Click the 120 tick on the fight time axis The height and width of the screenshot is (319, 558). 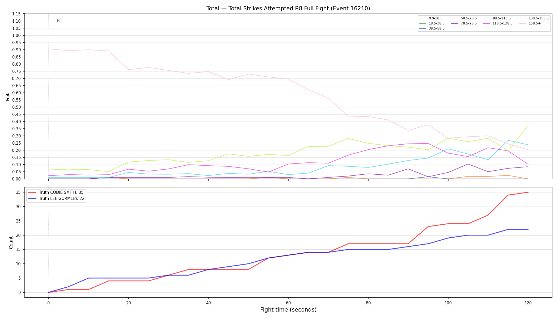[528, 303]
